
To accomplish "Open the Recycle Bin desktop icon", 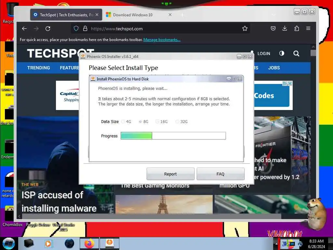I will tap(8, 13).
